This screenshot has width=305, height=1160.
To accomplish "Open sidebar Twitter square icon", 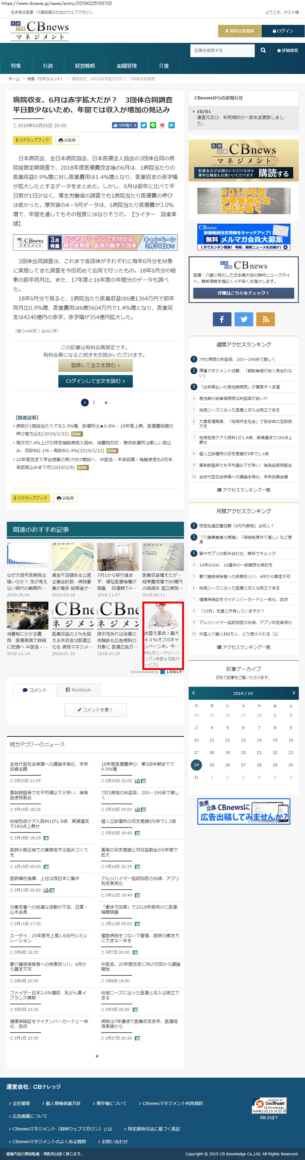I will (x=244, y=319).
